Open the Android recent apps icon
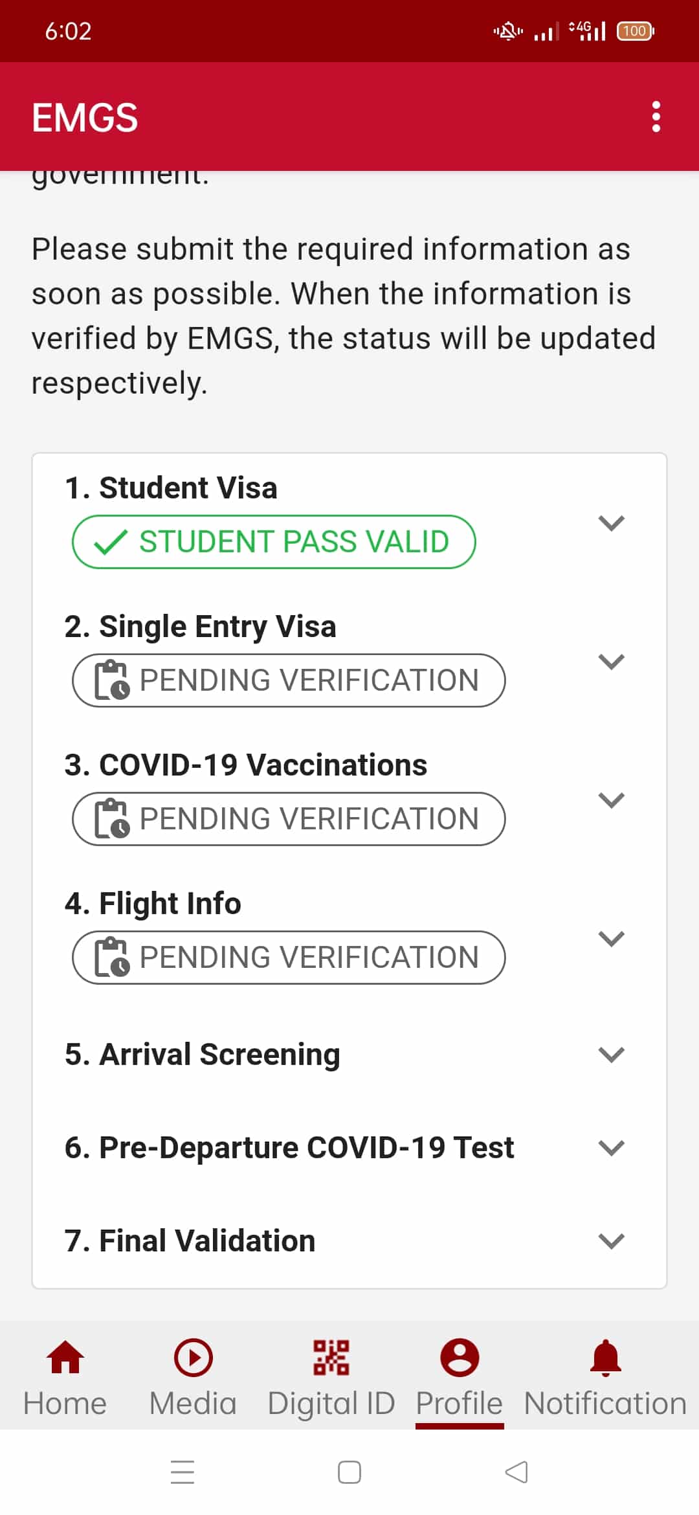The height and width of the screenshot is (1515, 699). click(183, 1472)
